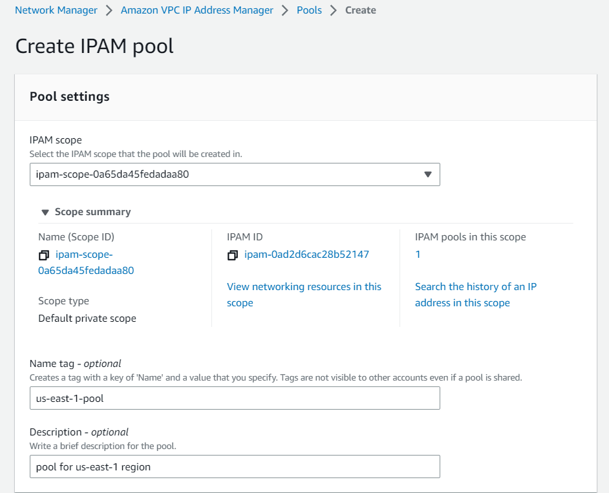Go to Network Manager breadcrumb
Image resolution: width=609 pixels, height=493 pixels.
(x=56, y=10)
